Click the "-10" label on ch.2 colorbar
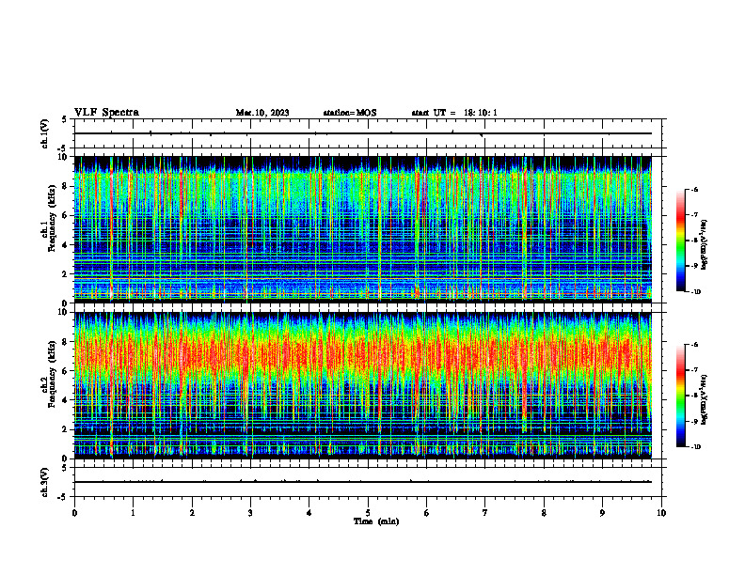Viewport: 745px width, 575px height. 695,447
